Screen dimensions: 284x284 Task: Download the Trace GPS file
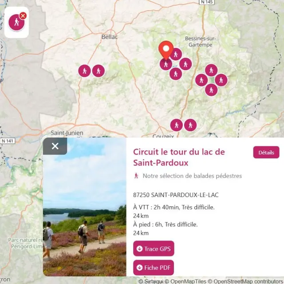pyautogui.click(x=154, y=248)
